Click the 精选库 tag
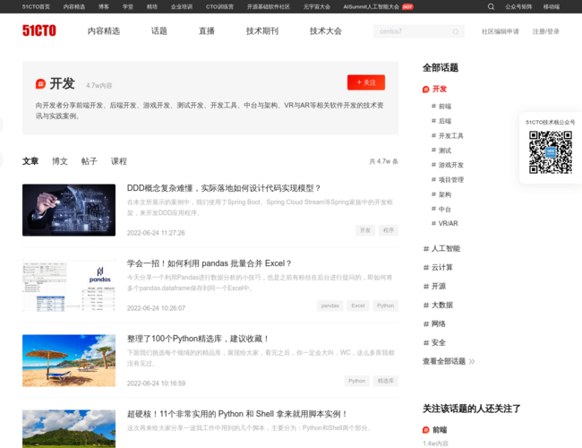This screenshot has width=582, height=448. coord(386,381)
